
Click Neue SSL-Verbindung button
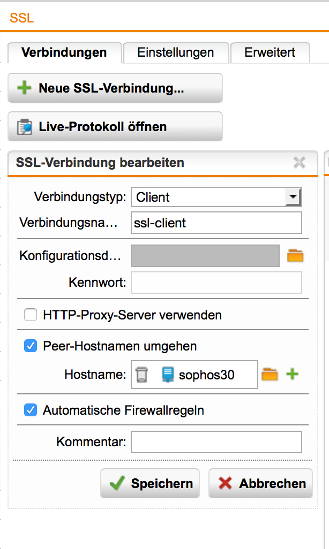coord(115,88)
